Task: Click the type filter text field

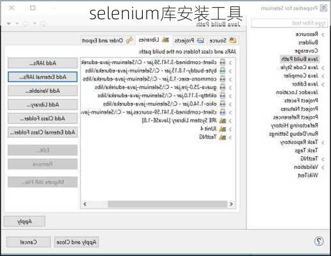Action: click(289, 23)
